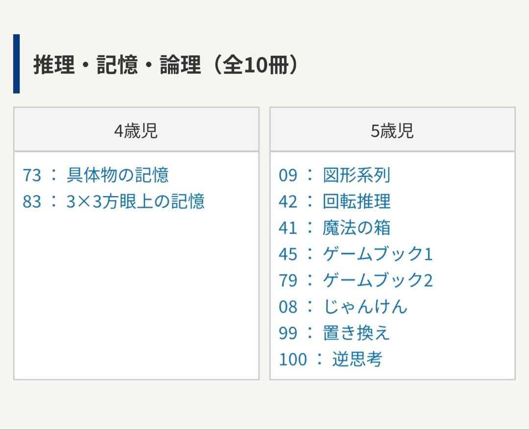
Task: Click the number 42 beside 回転推理
Action: (x=289, y=202)
